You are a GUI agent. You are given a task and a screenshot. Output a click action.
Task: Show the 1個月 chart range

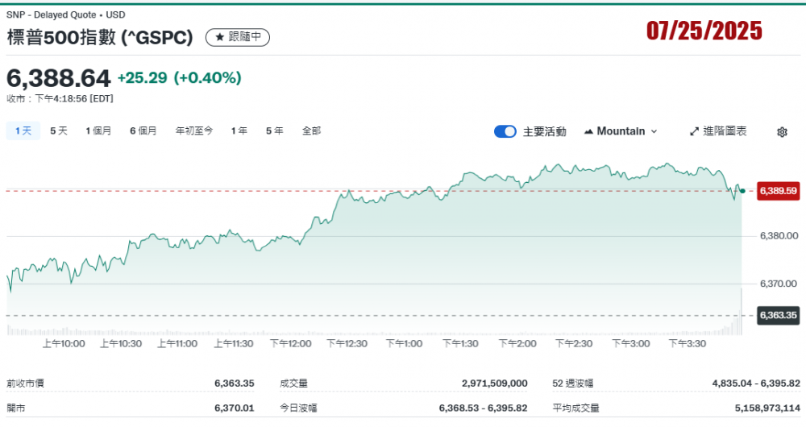[98, 131]
